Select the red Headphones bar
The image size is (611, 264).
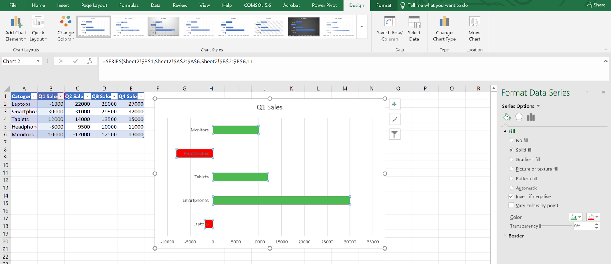tap(195, 154)
